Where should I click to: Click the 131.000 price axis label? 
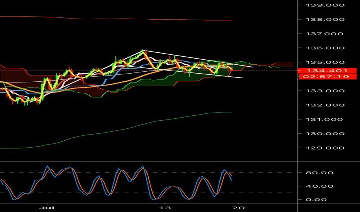coord(324,119)
